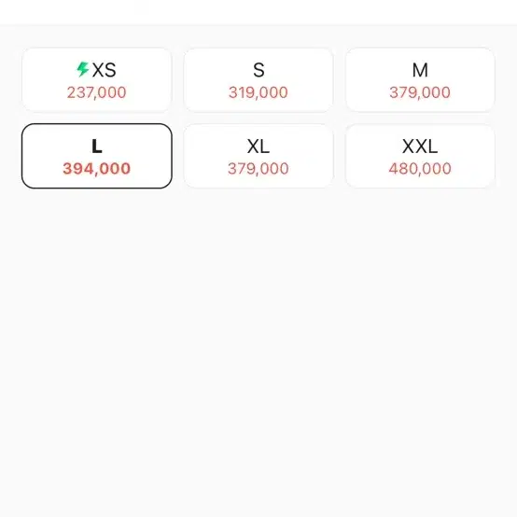
Task: Click the XL label text
Action: (x=258, y=147)
